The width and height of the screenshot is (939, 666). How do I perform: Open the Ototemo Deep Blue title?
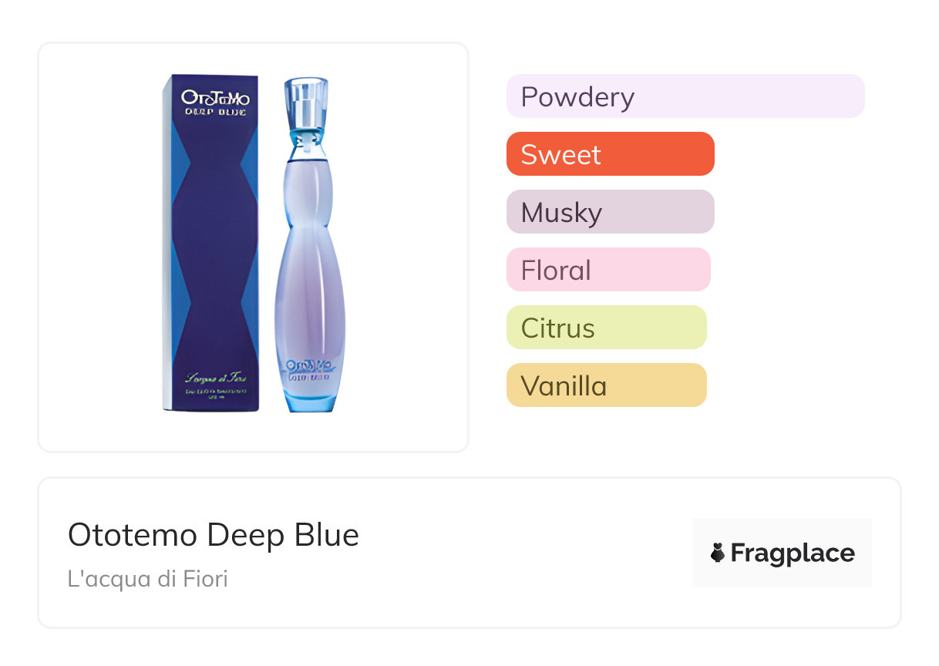tap(214, 535)
